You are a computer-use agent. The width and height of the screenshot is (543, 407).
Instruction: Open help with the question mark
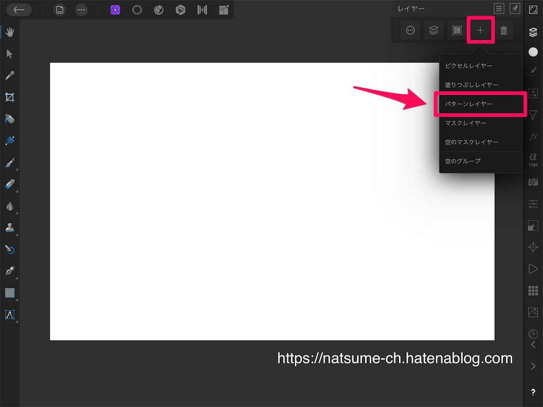coord(533,392)
